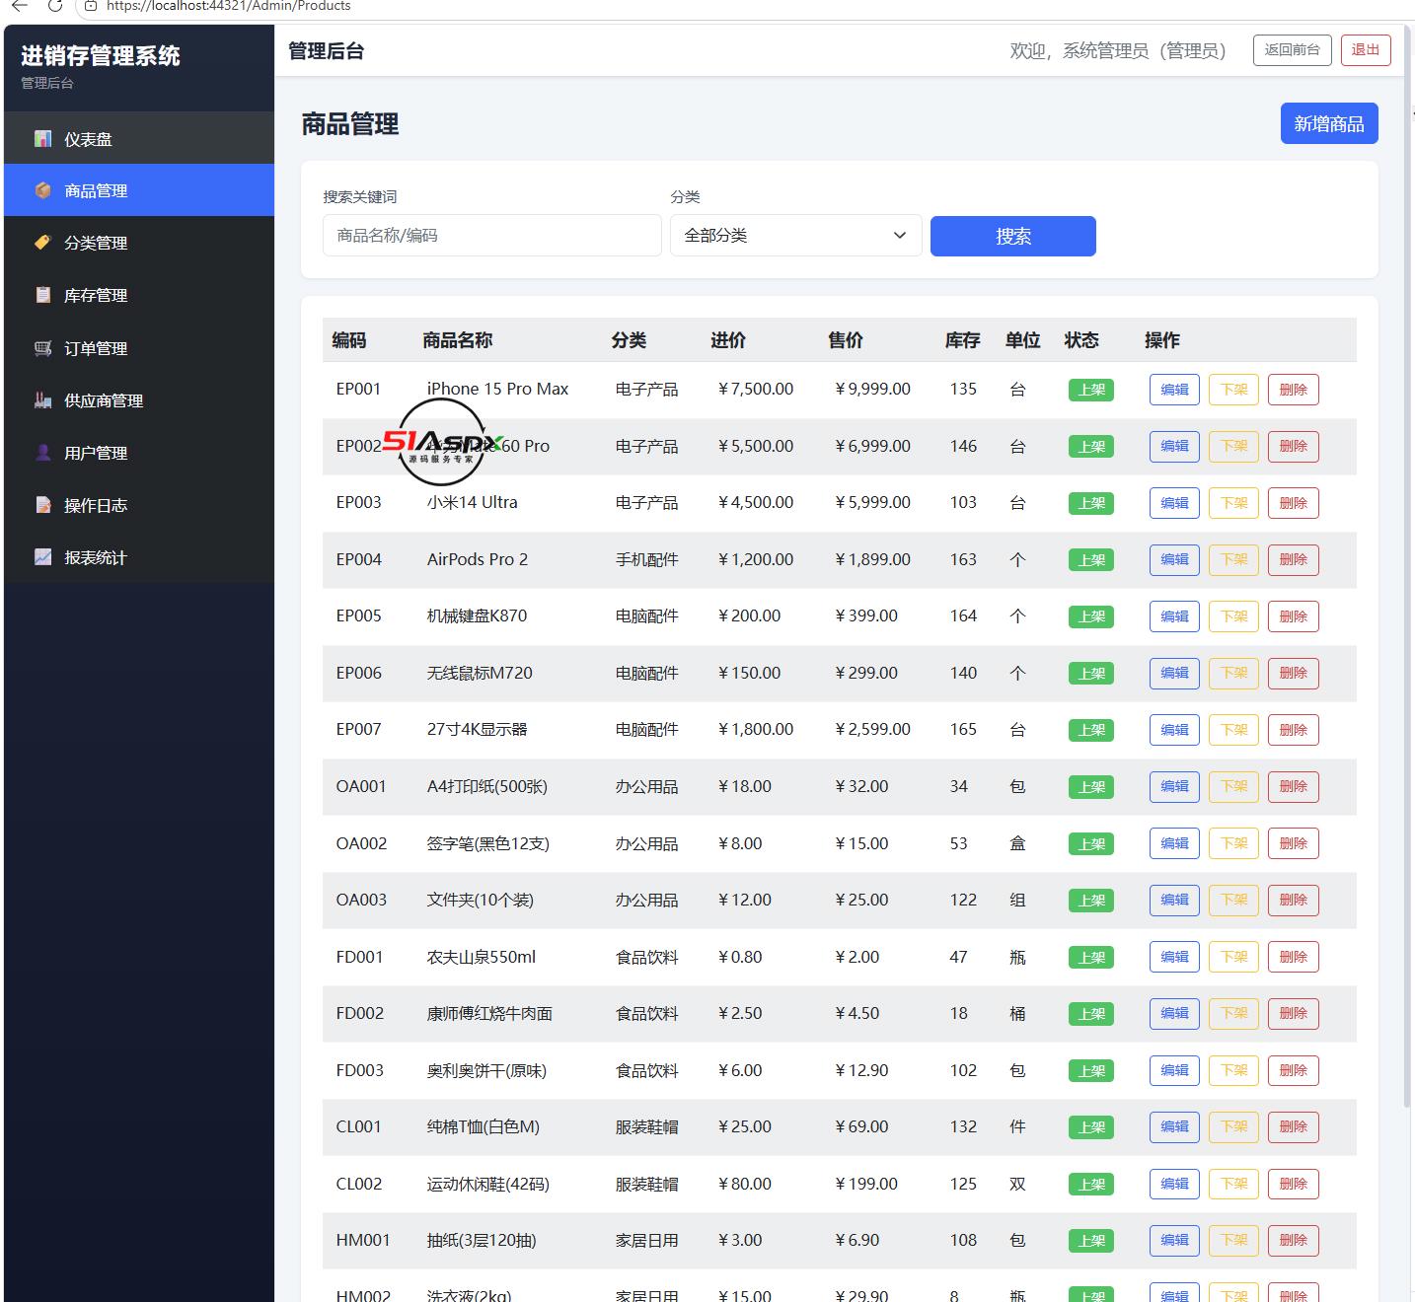Screen dimensions: 1415x1302
Task: Edit 运动休闲鞋(42码) product
Action: click(1174, 1184)
